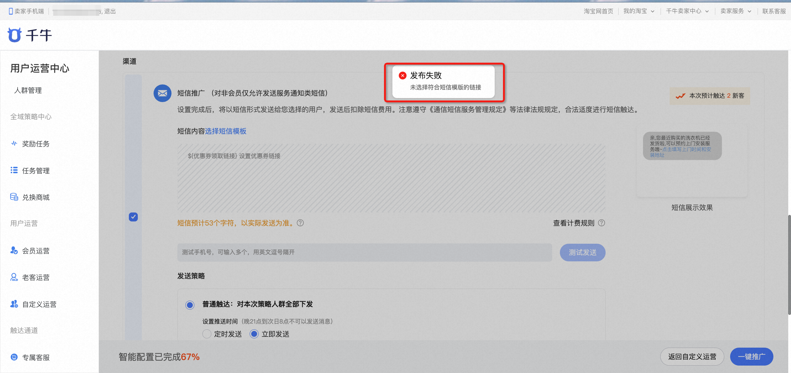Screen dimensions: 791x373
Task: Toggle the 短信推广 channel checkbox
Action: [133, 217]
